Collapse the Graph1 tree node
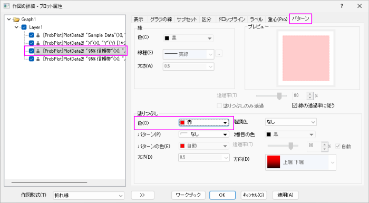Screen dimensions: 369x203 (x=9, y=20)
